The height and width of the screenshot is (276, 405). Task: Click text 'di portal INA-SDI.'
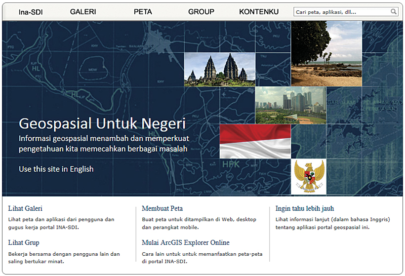click(x=164, y=261)
